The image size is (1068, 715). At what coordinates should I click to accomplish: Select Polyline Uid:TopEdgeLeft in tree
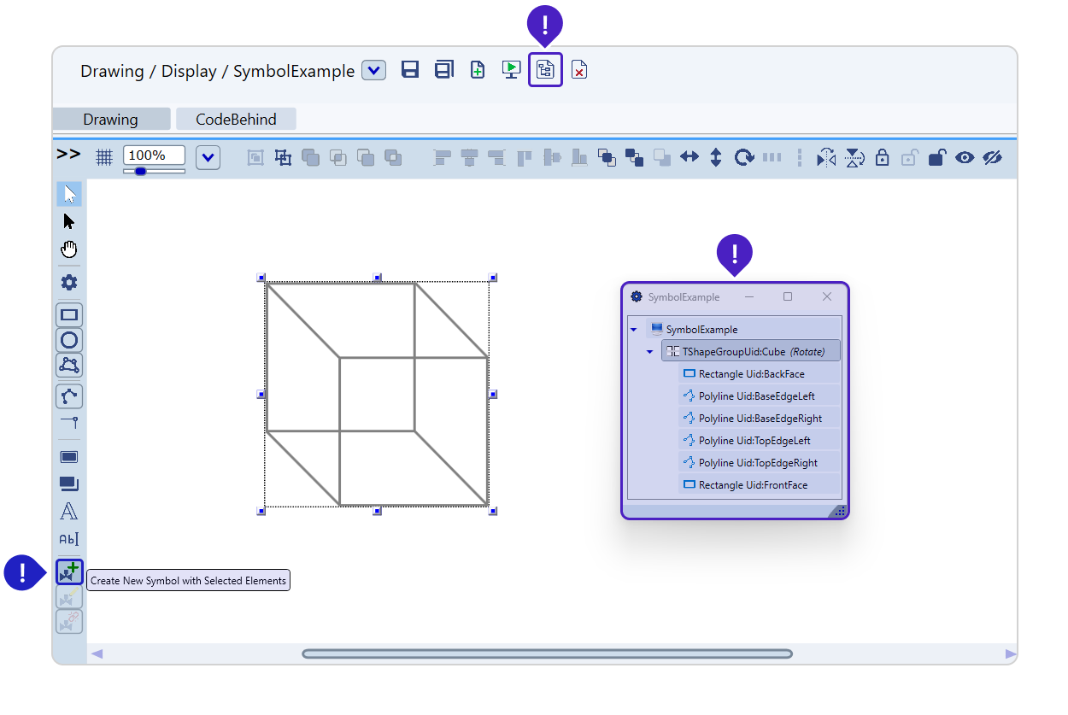(754, 441)
